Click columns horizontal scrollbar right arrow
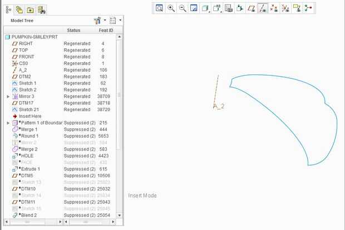The height and width of the screenshot is (230, 345). point(113,222)
